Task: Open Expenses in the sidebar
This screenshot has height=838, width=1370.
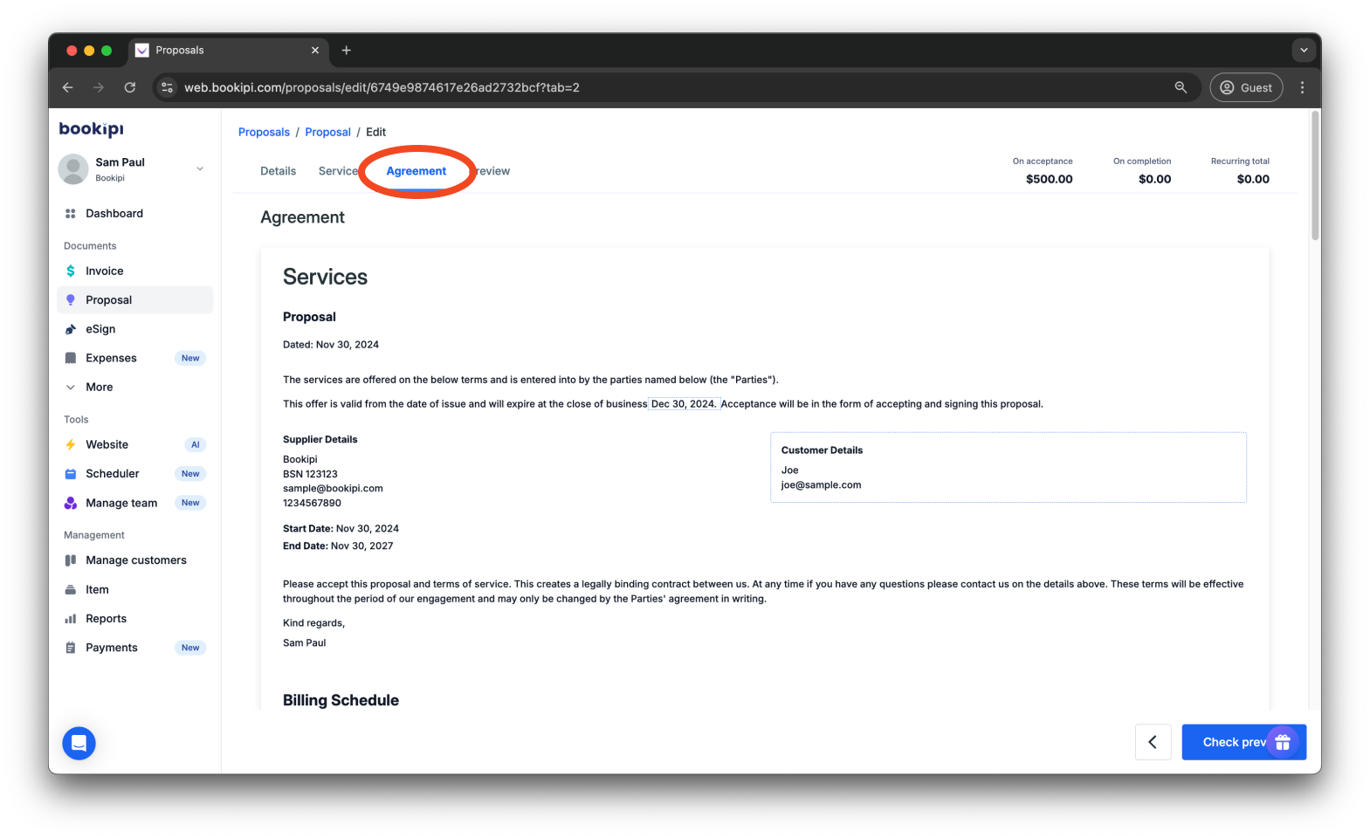Action: coord(135,358)
